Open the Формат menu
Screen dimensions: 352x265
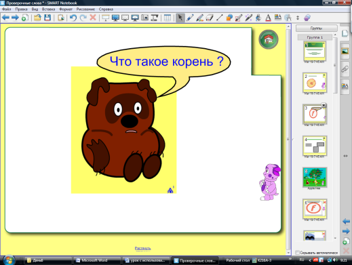(66, 9)
